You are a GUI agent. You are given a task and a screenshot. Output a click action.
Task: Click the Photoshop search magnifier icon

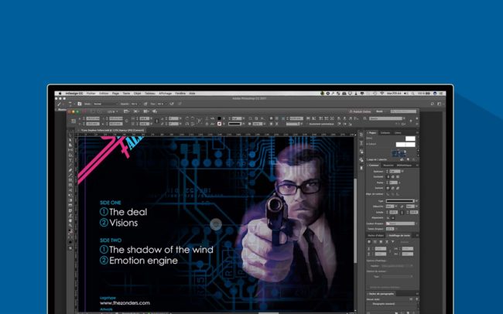click(x=433, y=104)
